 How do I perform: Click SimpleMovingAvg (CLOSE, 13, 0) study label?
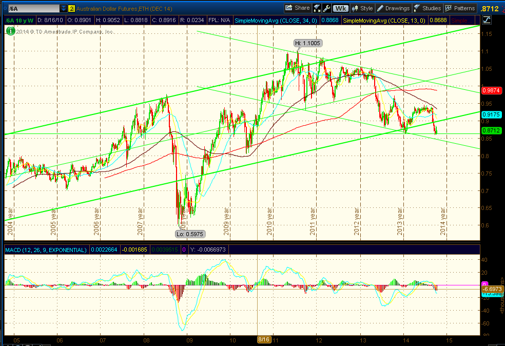point(384,21)
